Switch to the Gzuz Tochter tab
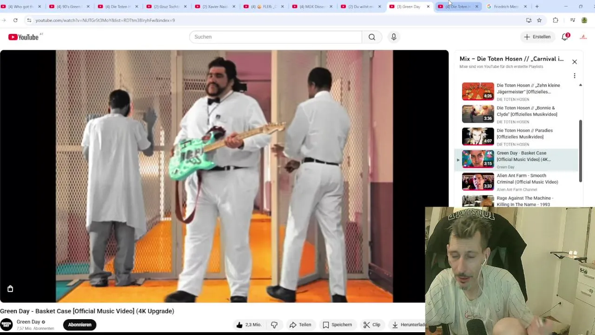The image size is (595, 335). tap(166, 7)
